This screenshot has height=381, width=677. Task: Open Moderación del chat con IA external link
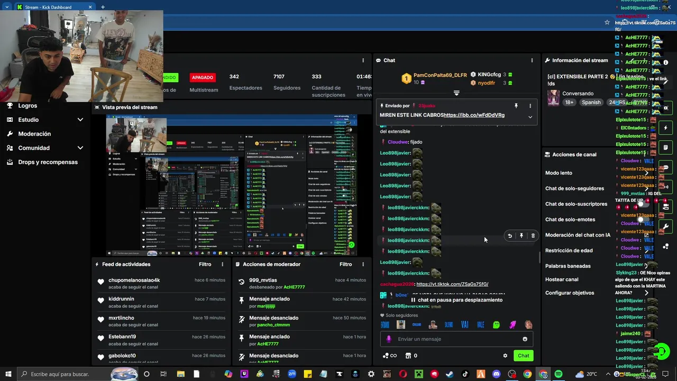[x=646, y=235]
